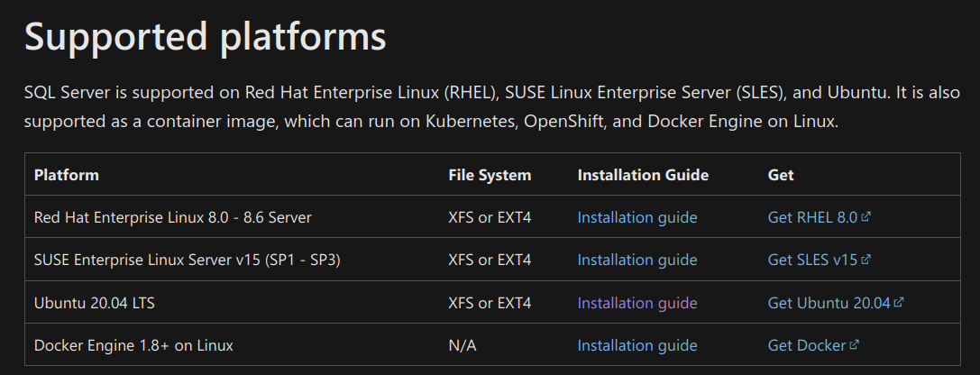Click the external-link icon beside Get SLES v15
Image resolution: width=980 pixels, height=375 pixels.
[866, 260]
